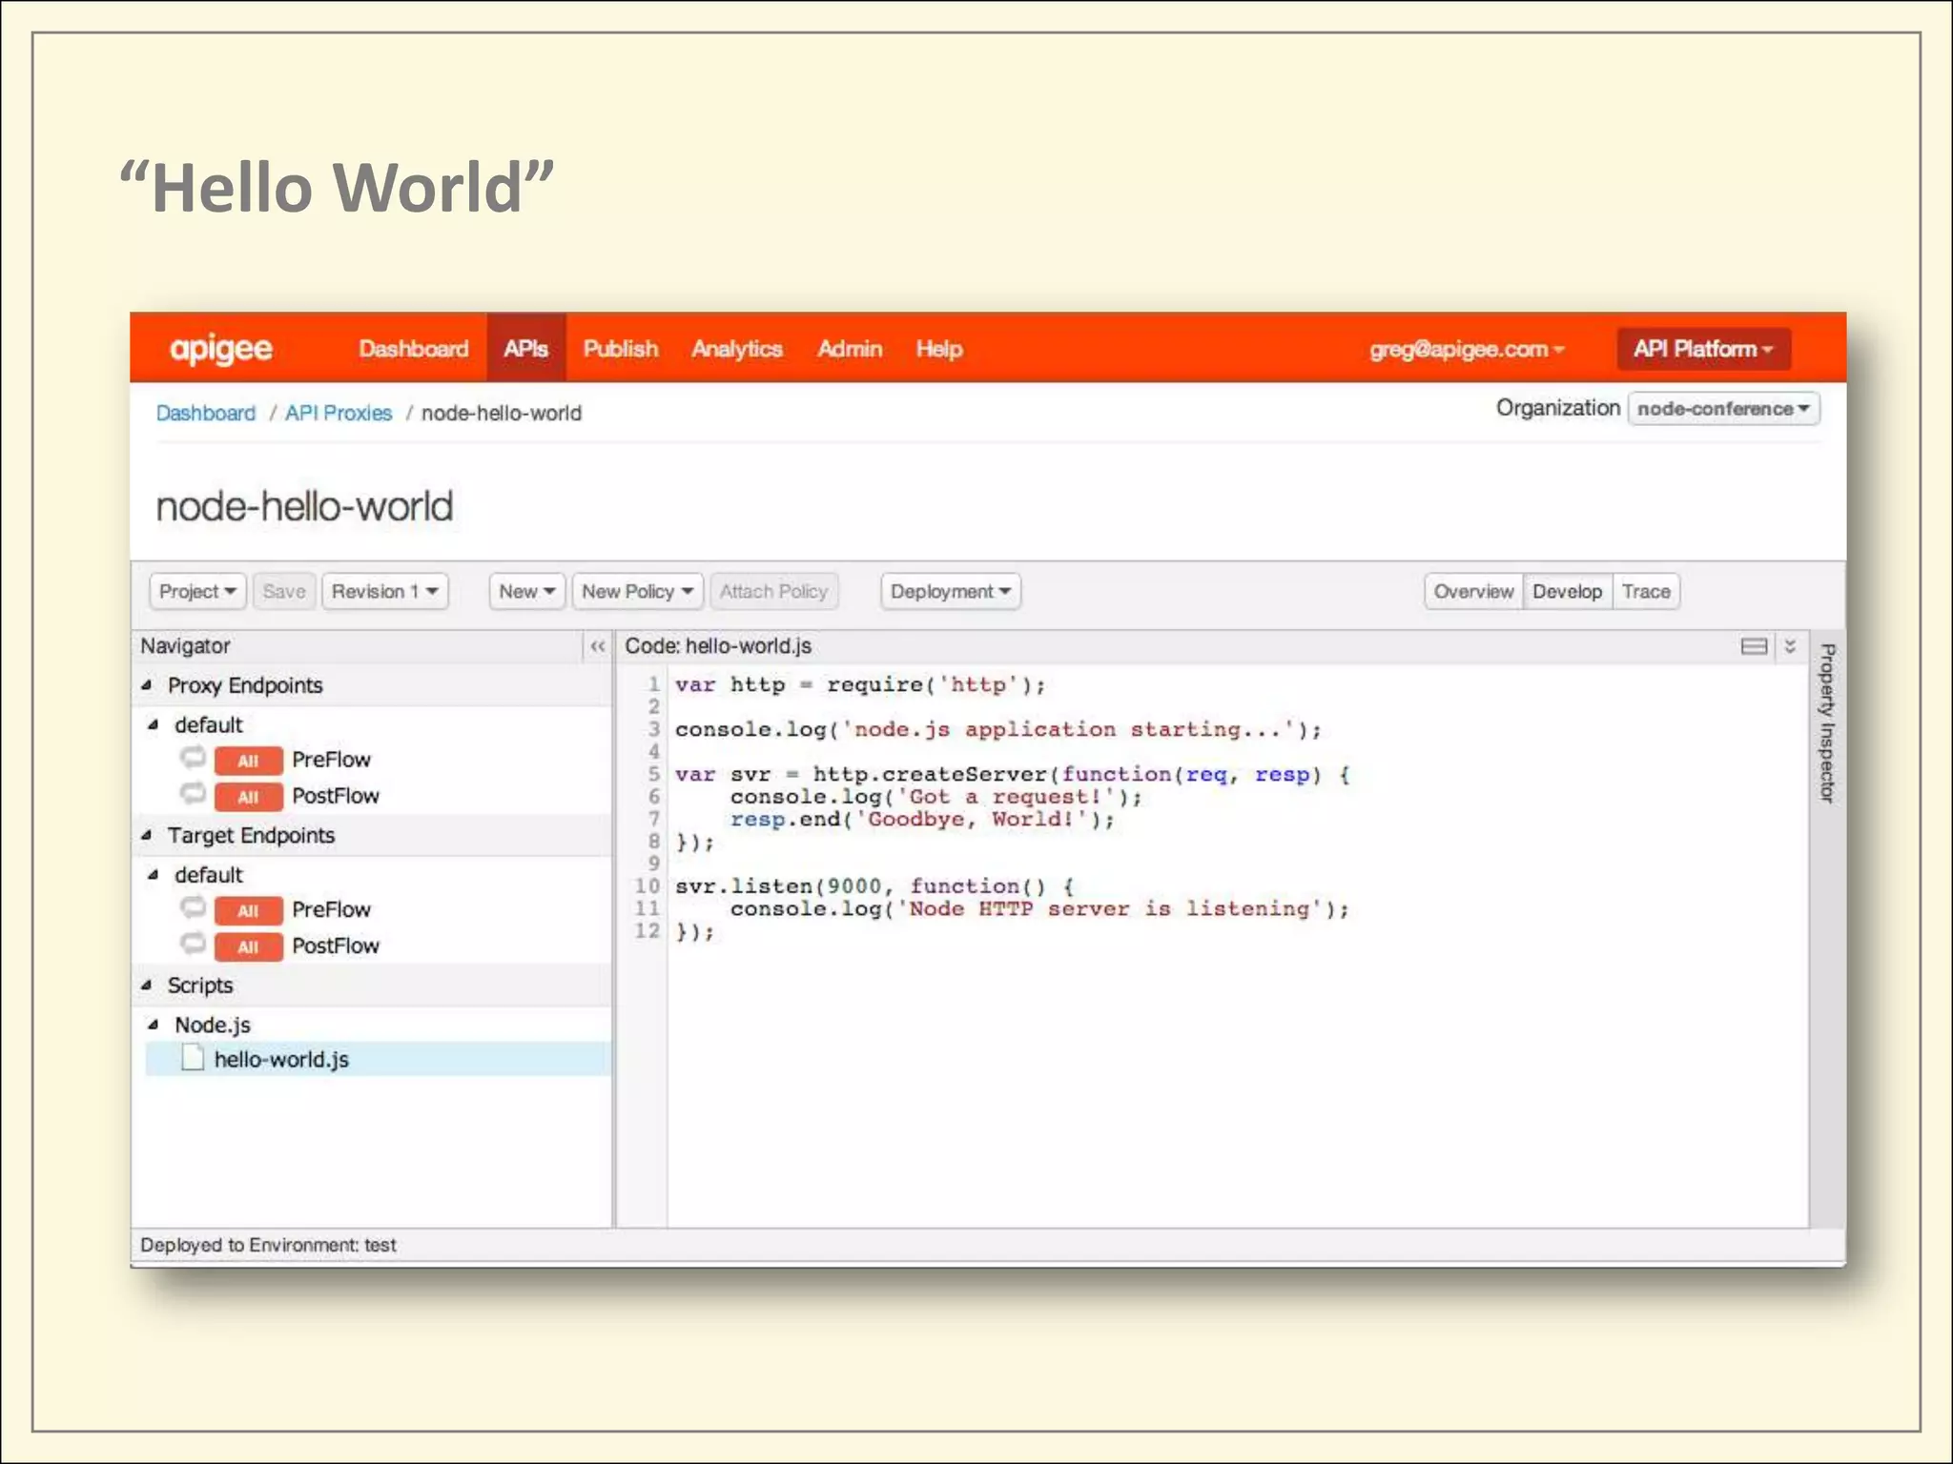The image size is (1953, 1464).
Task: Click the apigee logo
Action: tap(221, 349)
